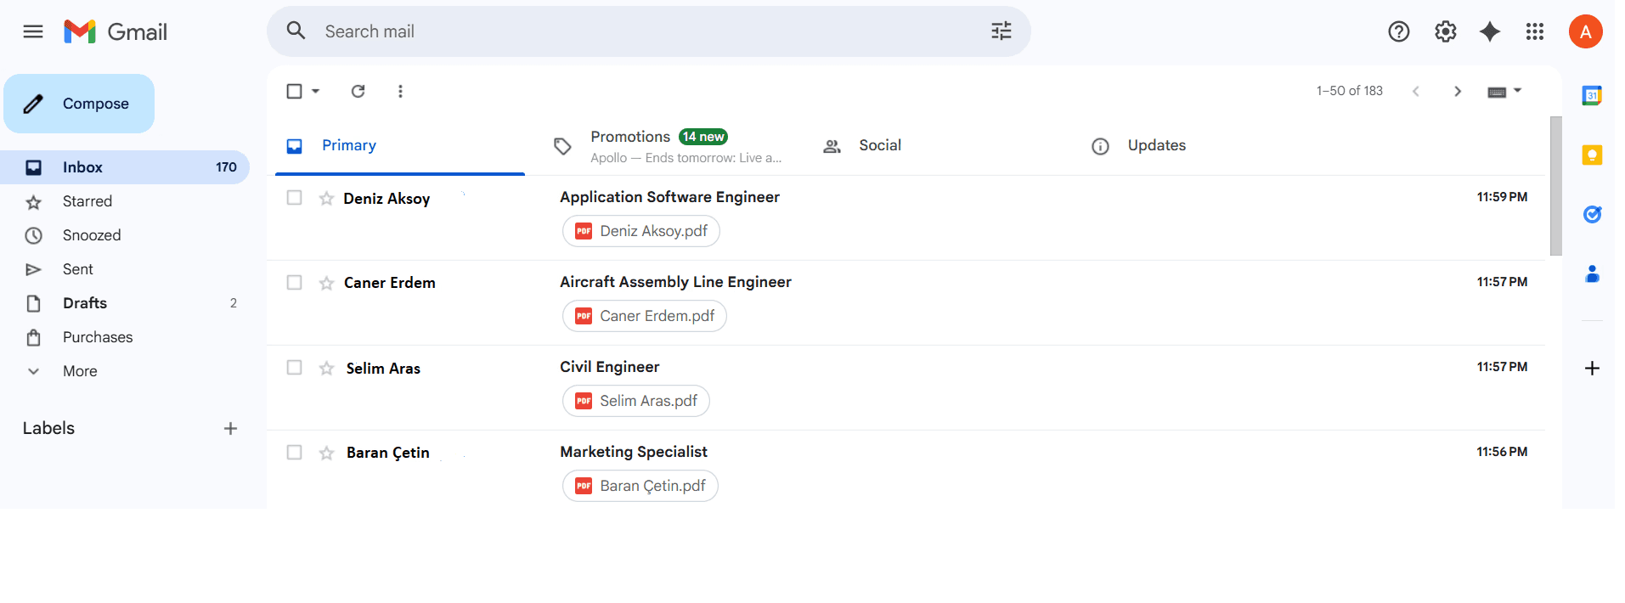
Task: Open the main menu hamburger icon
Action: coord(33,32)
